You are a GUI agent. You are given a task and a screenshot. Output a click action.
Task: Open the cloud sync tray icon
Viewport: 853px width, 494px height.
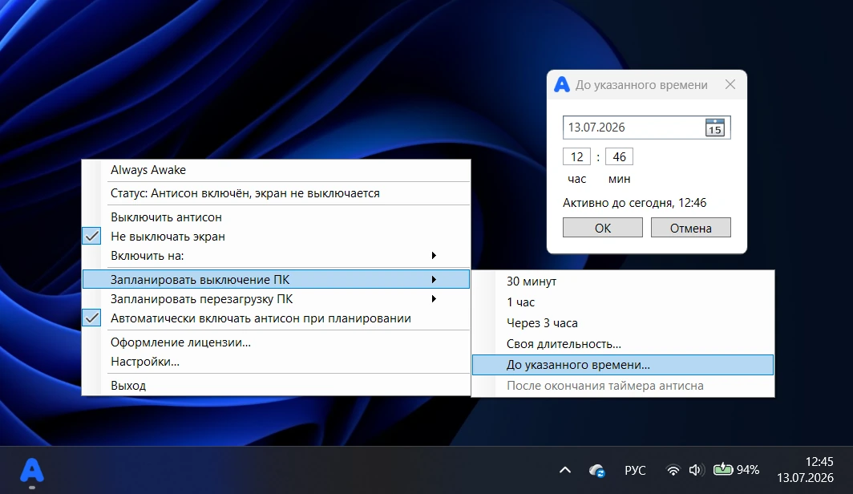596,470
